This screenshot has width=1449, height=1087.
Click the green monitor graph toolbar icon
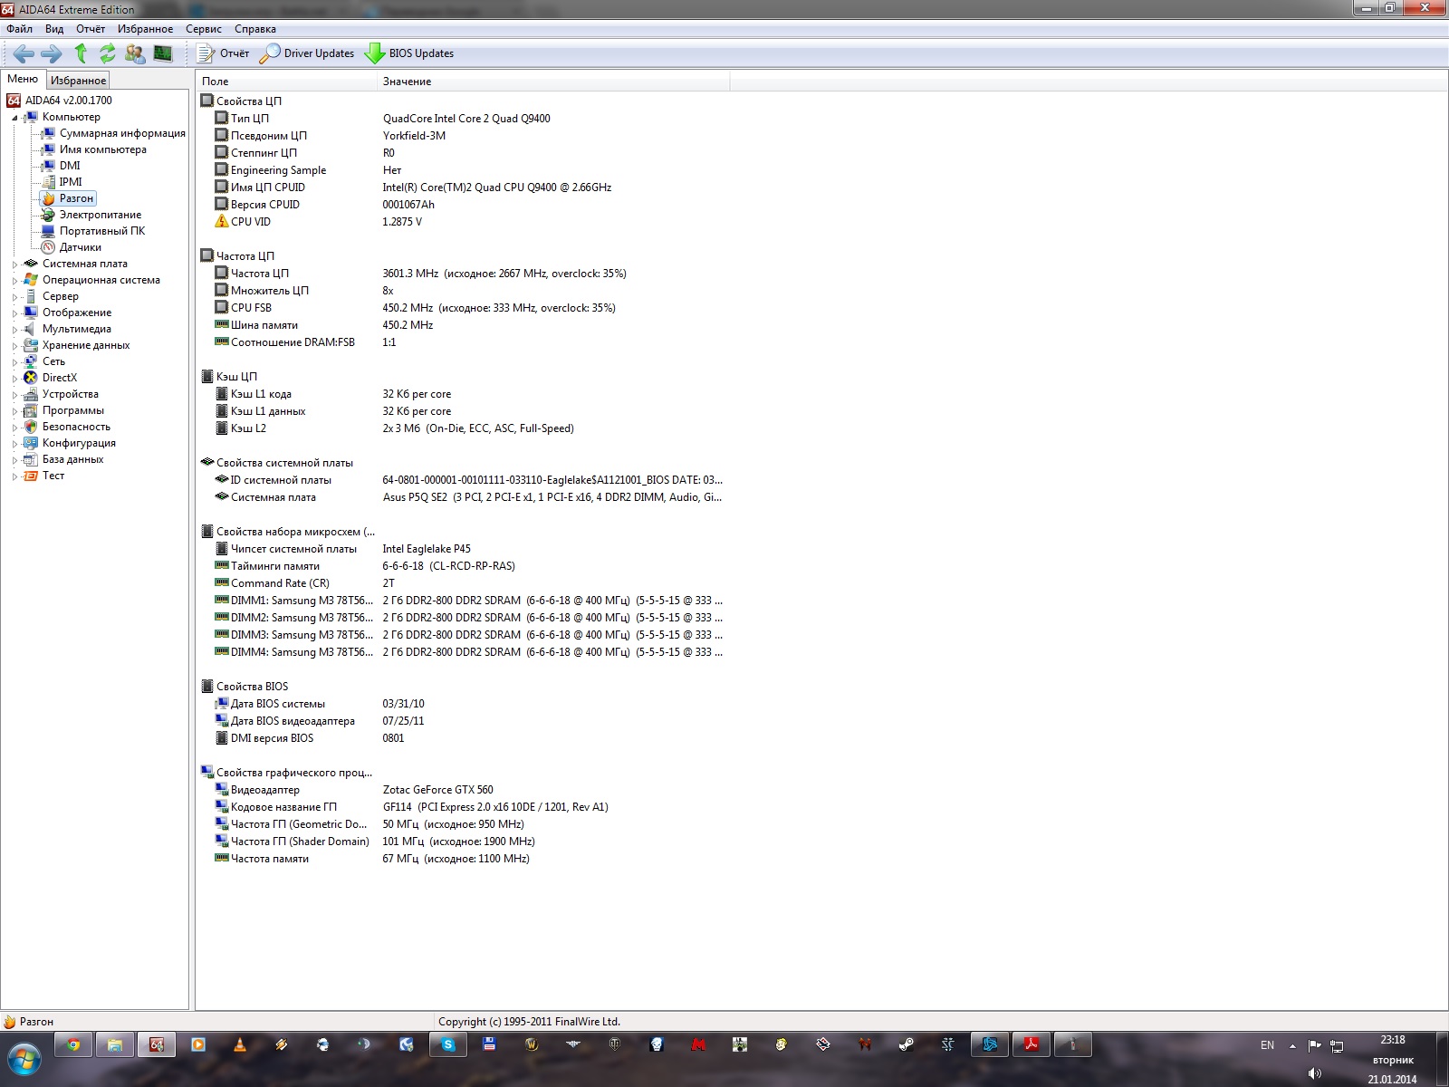pyautogui.click(x=163, y=53)
